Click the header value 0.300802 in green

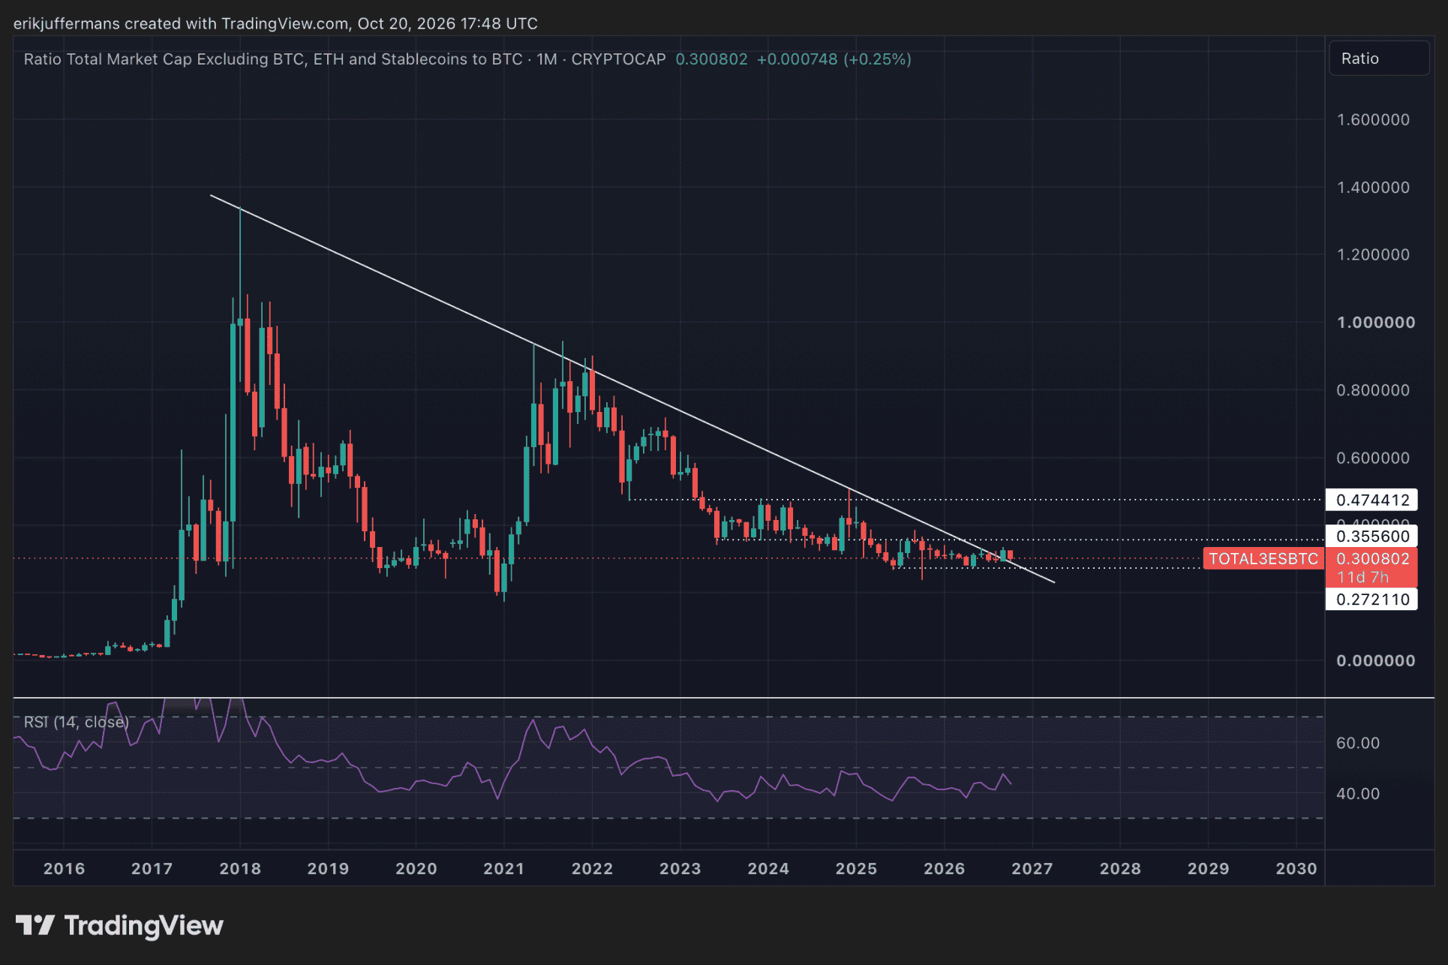[711, 59]
